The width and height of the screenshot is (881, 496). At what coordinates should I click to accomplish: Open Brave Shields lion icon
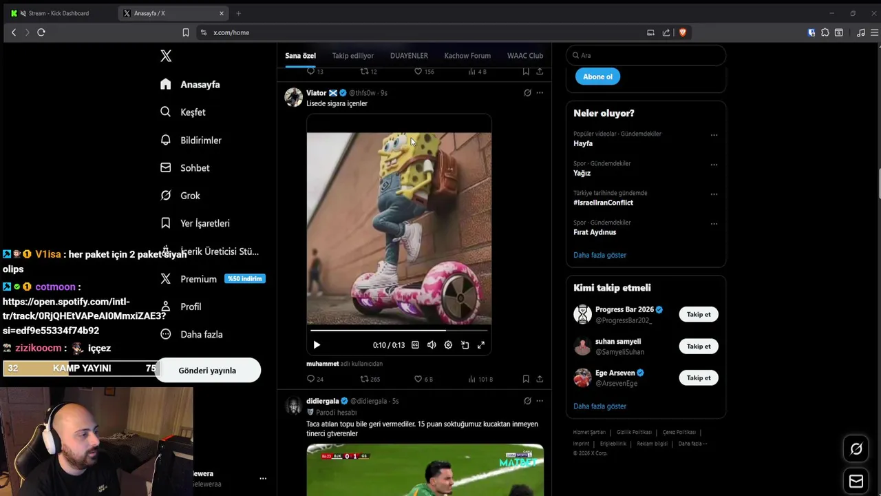coord(682,32)
